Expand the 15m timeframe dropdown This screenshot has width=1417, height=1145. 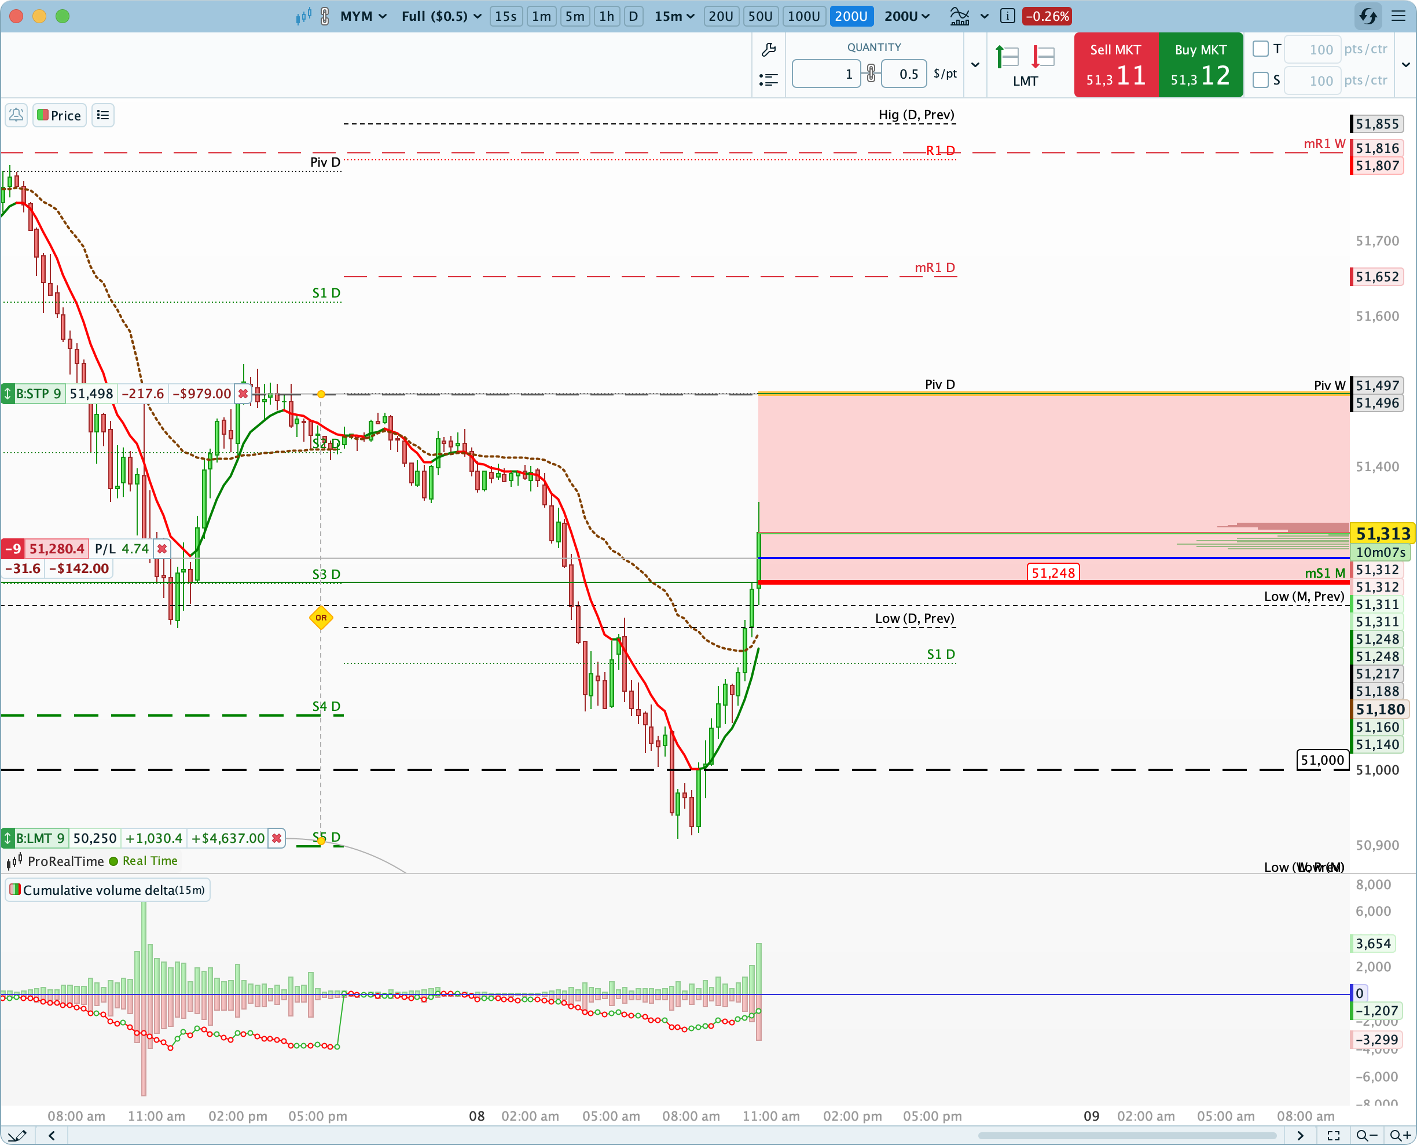674,16
